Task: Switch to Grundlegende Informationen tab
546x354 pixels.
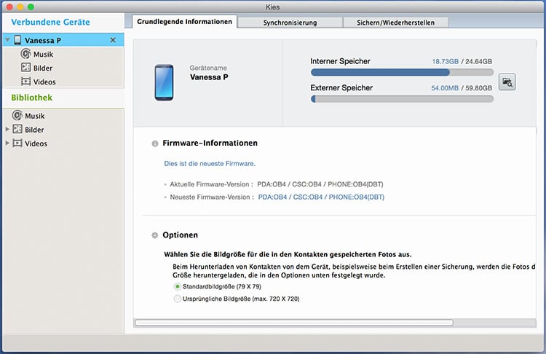Action: click(x=185, y=22)
